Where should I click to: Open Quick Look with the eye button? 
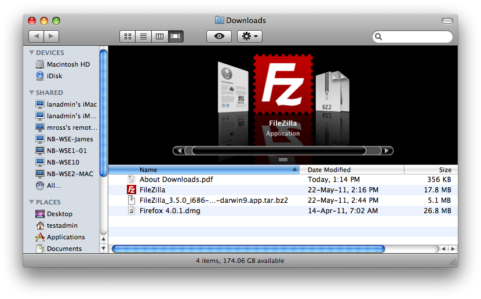[219, 37]
